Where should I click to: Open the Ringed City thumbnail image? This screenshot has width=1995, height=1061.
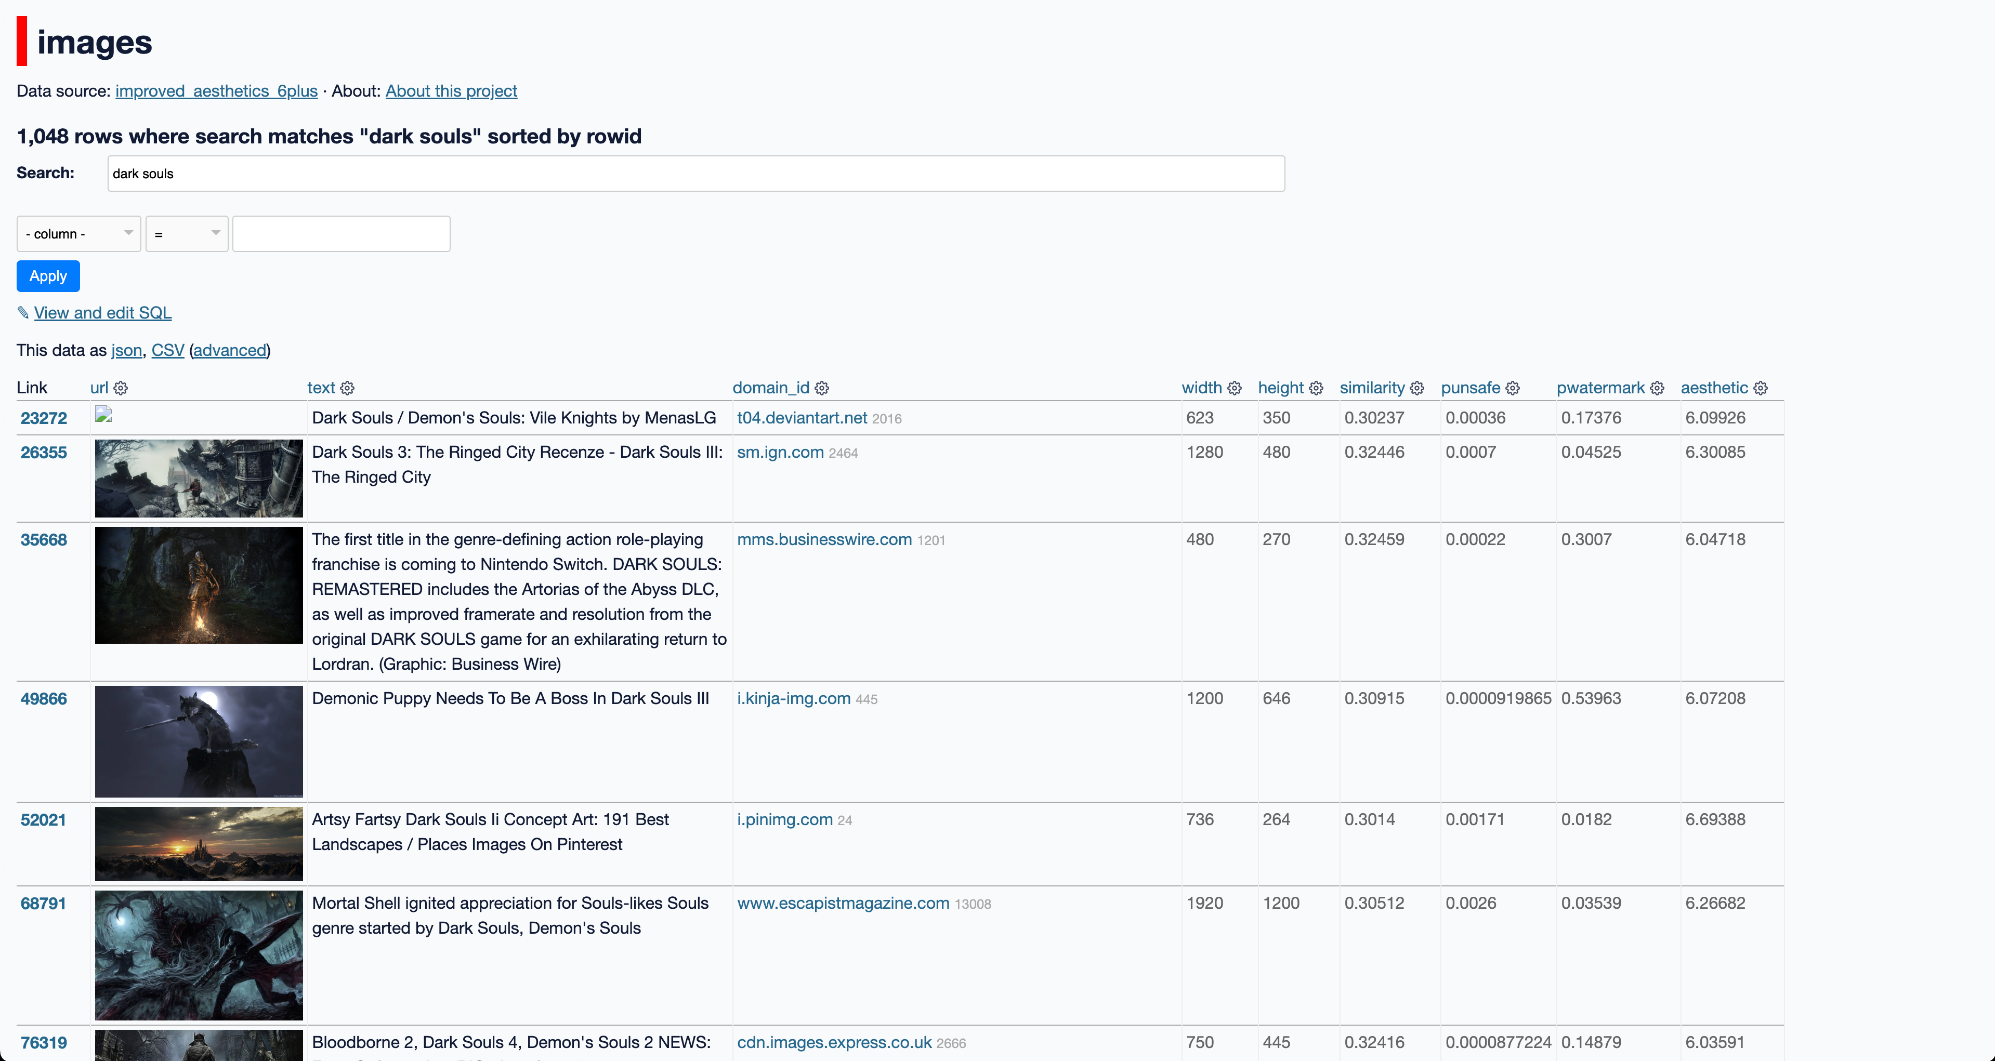click(x=198, y=478)
